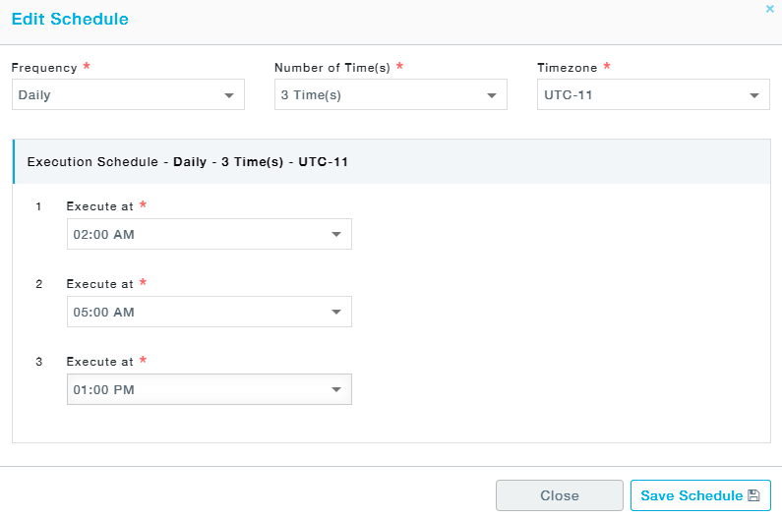Click the Frequency field label
Screen dimensions: 782x519
[44, 68]
